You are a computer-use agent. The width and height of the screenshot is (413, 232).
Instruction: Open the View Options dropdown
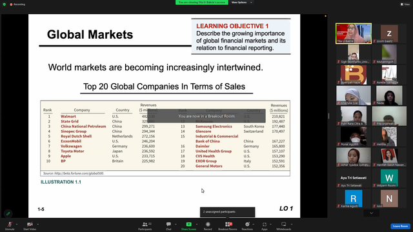[241, 3]
